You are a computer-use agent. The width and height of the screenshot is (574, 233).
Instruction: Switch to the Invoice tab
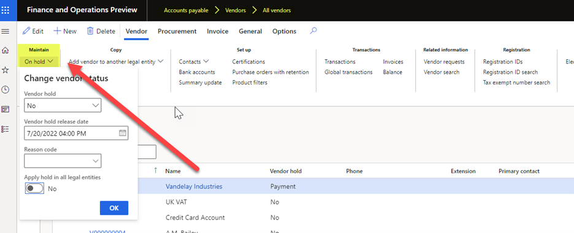pos(218,31)
